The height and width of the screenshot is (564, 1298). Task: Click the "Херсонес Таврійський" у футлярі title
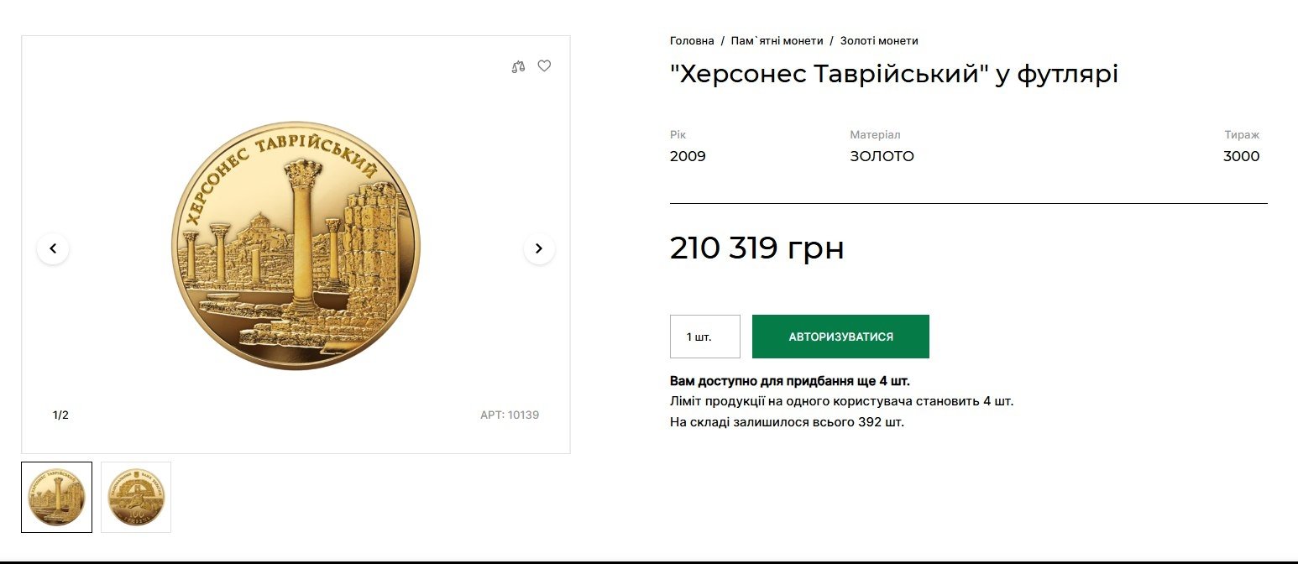(x=894, y=75)
